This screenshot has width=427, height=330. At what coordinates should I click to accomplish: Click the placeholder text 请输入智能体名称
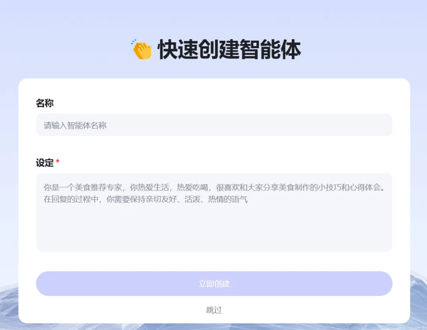coord(75,126)
